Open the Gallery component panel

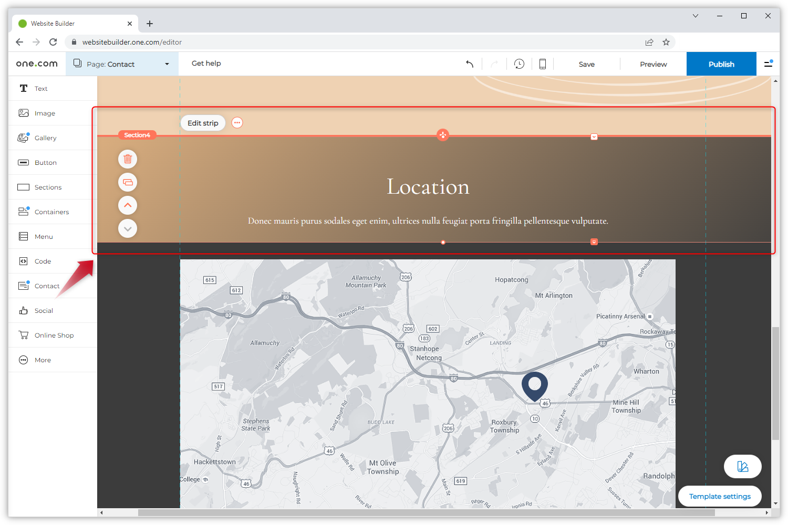point(45,138)
